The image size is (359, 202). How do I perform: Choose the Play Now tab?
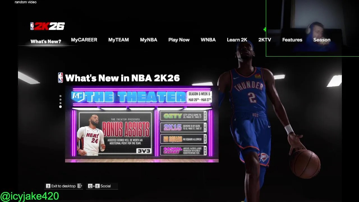[x=179, y=40]
